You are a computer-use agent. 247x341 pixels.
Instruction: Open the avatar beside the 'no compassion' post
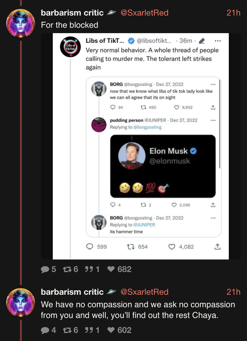pos(21,302)
